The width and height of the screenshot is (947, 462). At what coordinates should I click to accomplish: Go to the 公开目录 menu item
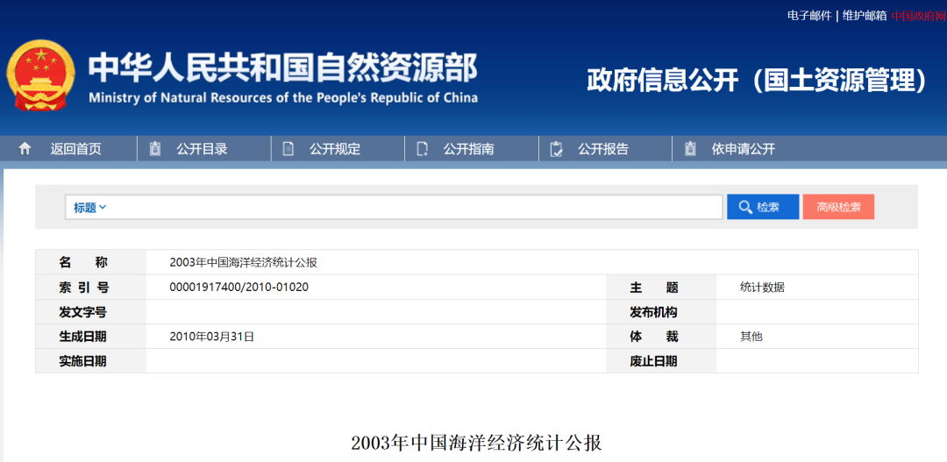[x=202, y=149]
